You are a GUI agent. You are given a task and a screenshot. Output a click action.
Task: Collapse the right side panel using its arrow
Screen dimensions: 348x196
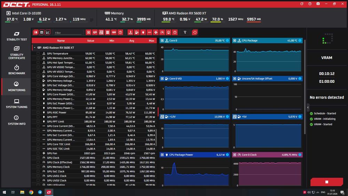pos(308,108)
